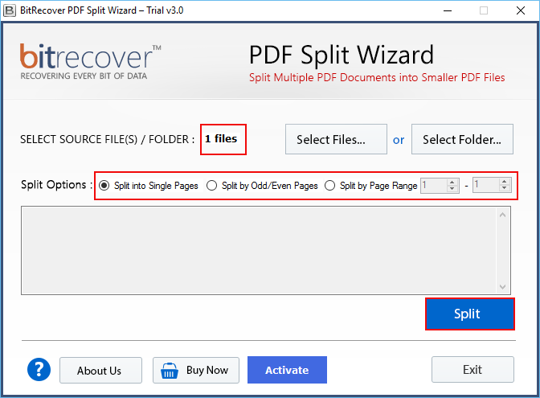Open the Select Folder dialog
This screenshot has width=540, height=398.
point(462,139)
